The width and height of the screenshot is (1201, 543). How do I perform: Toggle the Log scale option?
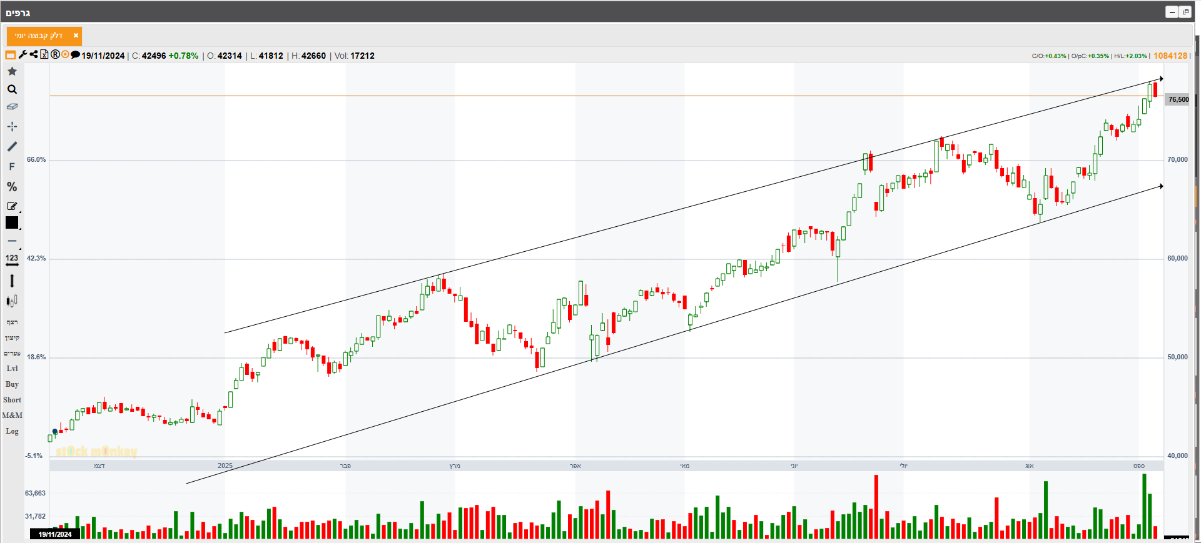coord(12,431)
